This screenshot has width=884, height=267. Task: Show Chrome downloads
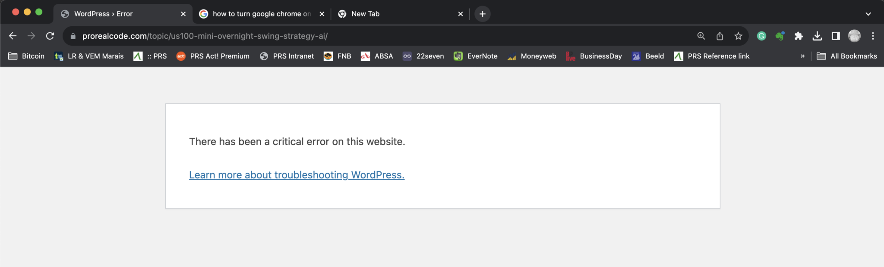pyautogui.click(x=817, y=36)
